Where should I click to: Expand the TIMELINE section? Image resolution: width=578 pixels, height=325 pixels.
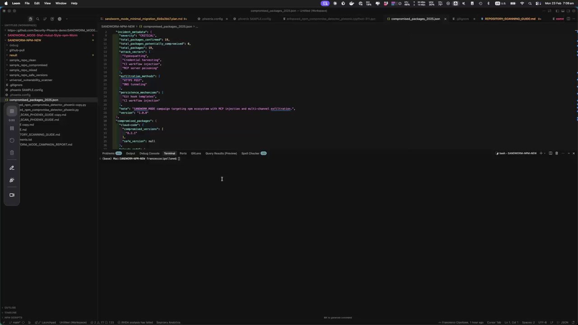click(x=10, y=312)
